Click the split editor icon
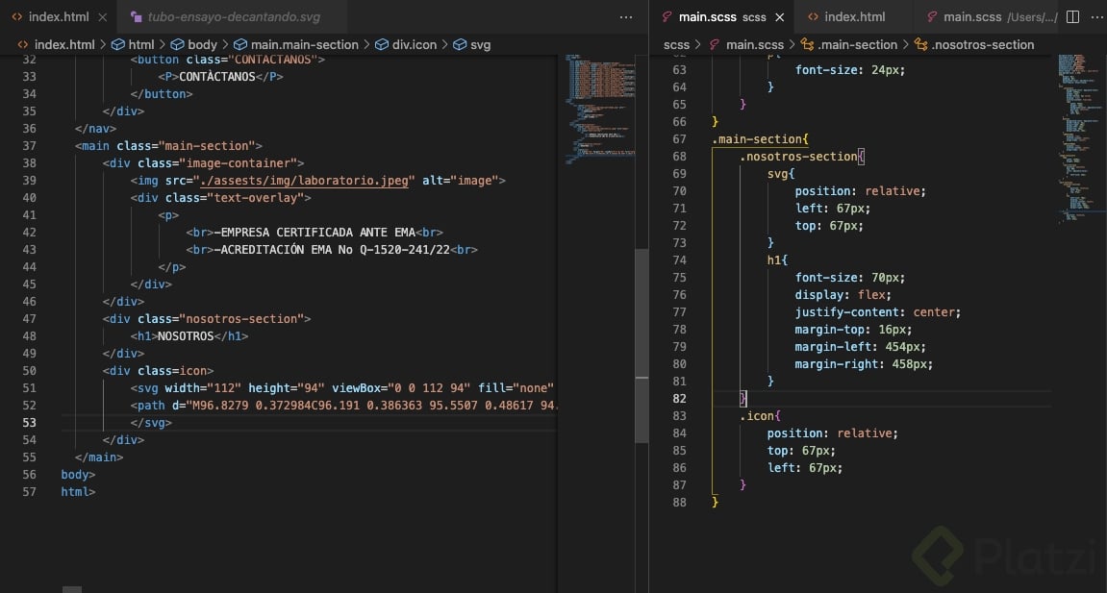This screenshot has width=1107, height=593. tap(1072, 17)
